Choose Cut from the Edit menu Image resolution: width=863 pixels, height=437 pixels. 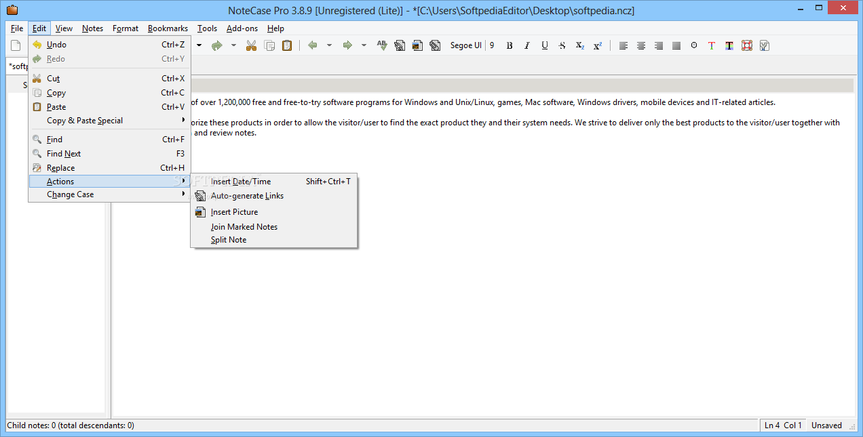tap(109, 79)
